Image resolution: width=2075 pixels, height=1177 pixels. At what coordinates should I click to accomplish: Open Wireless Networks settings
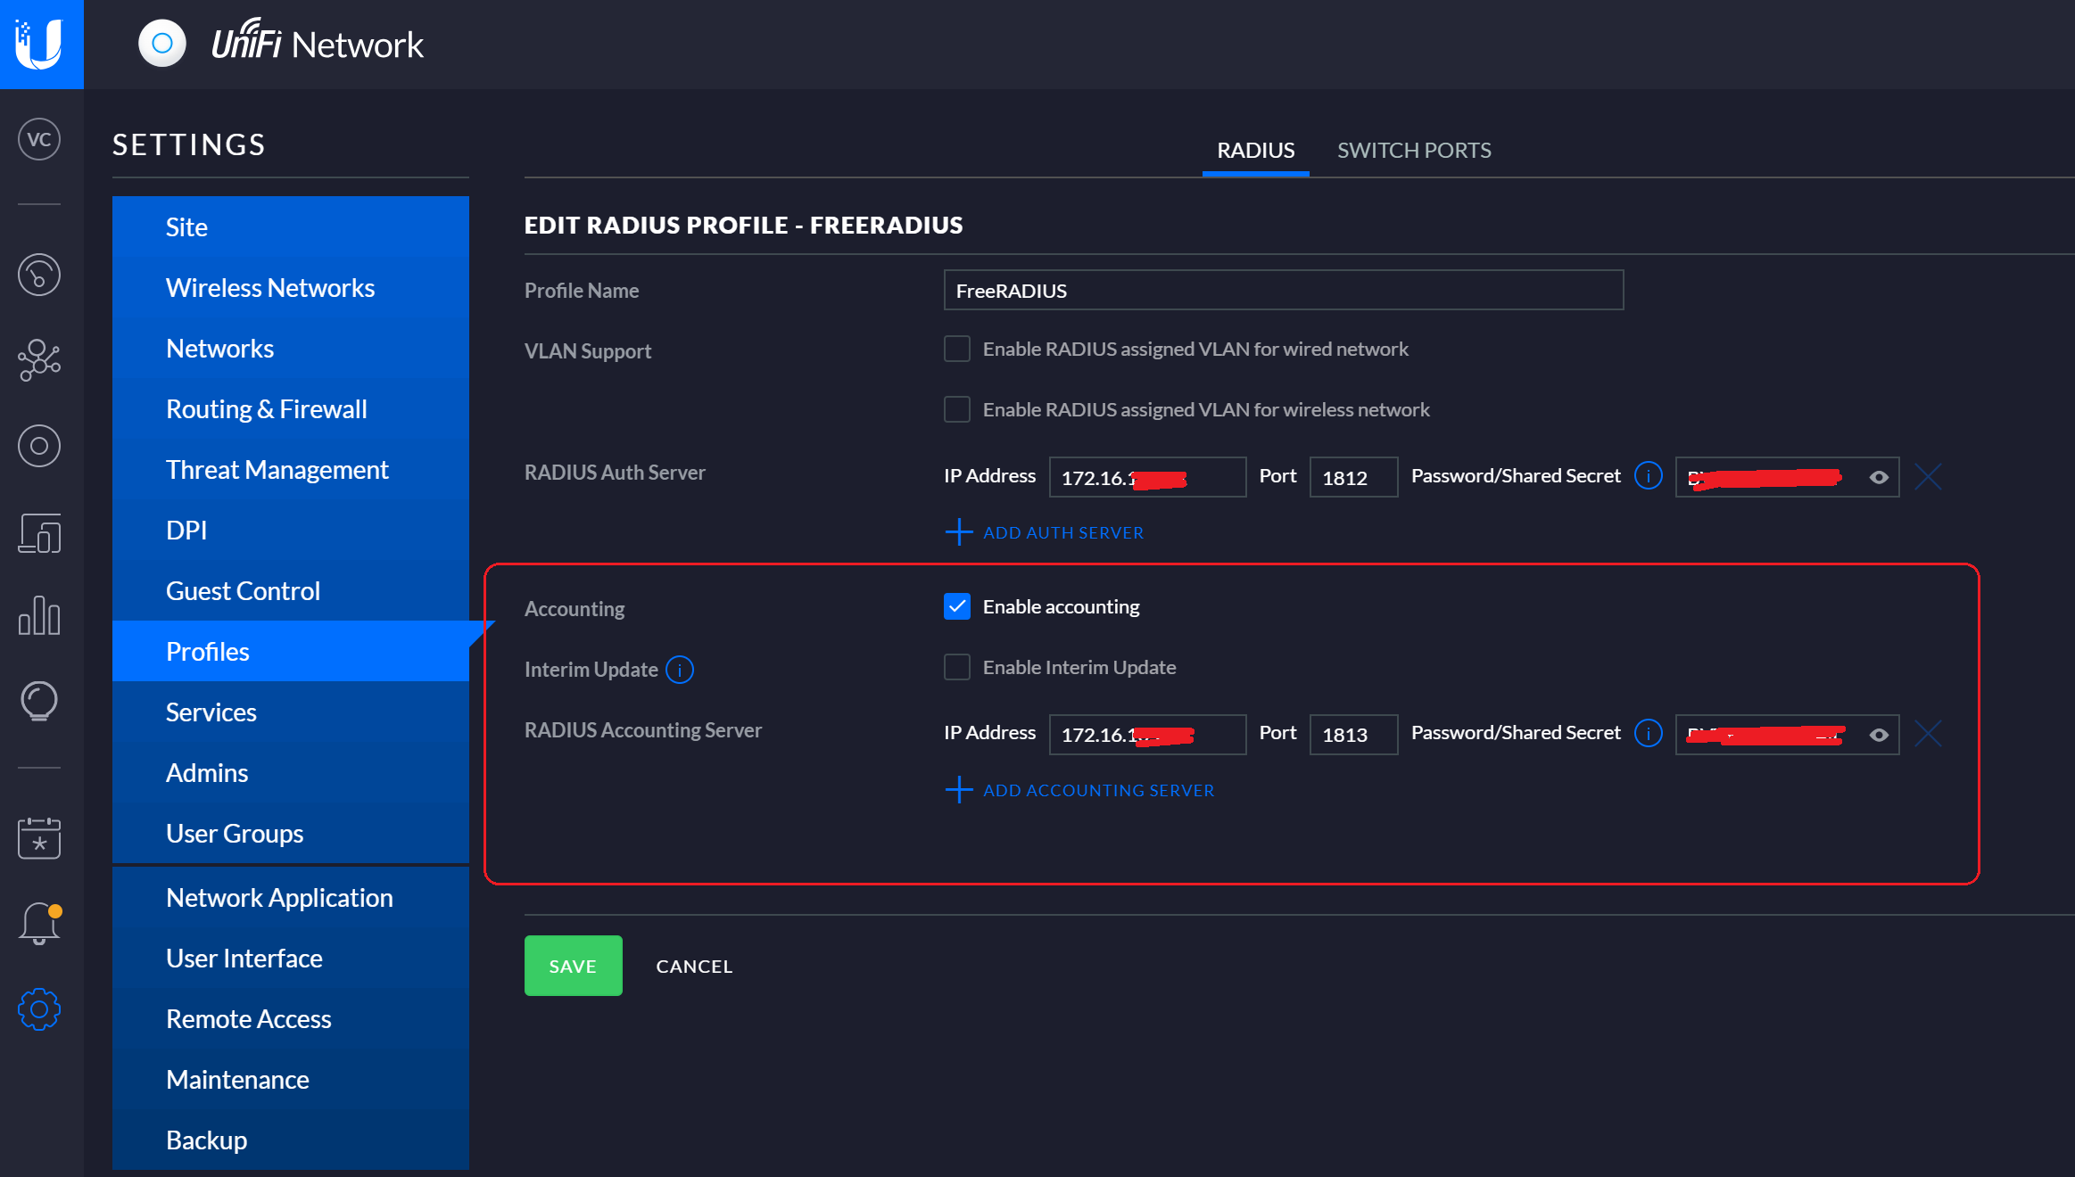291,287
